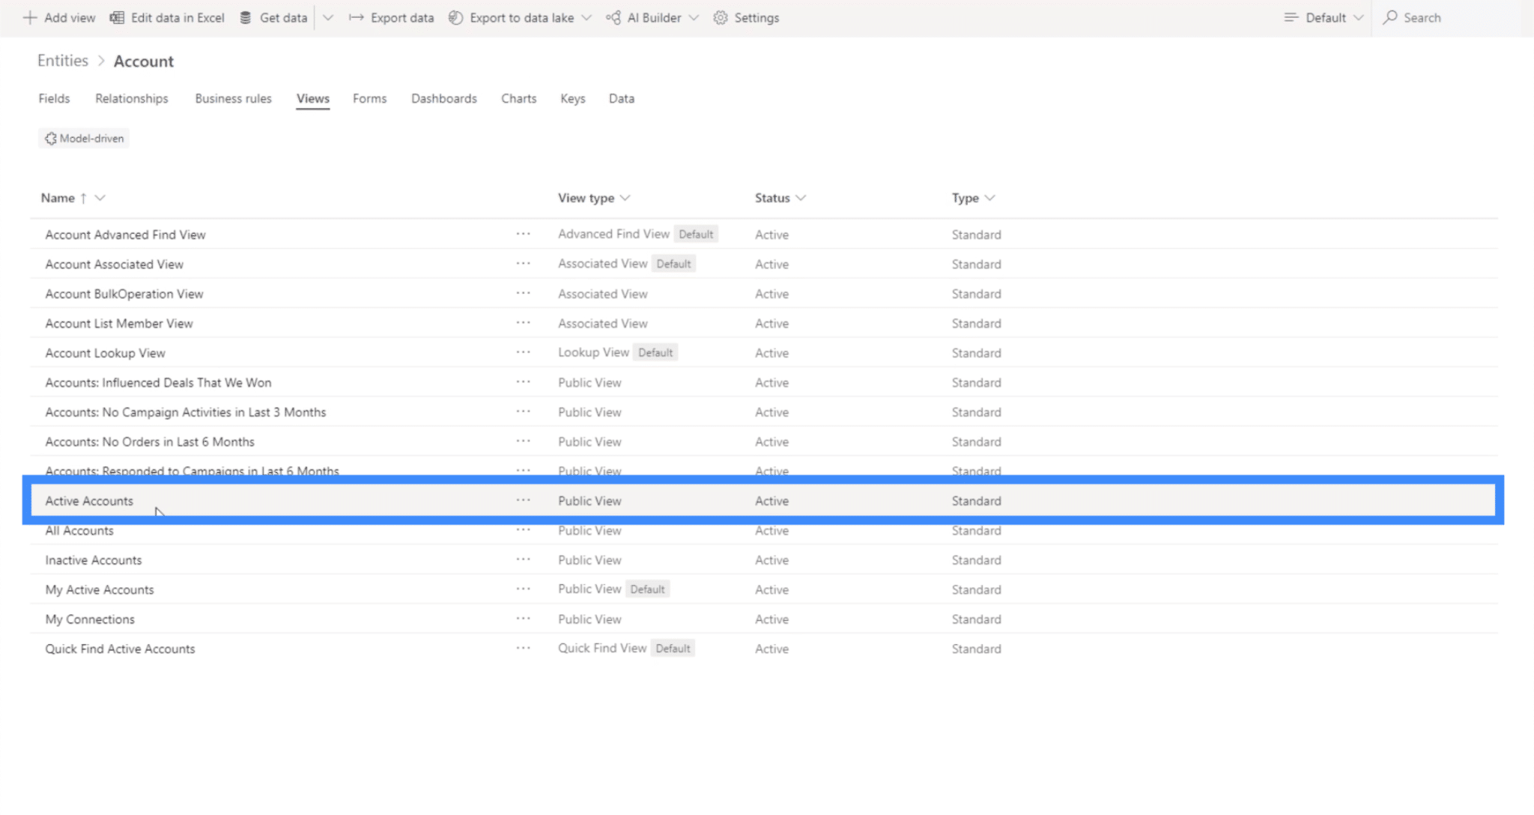Open more options for My Connections

(x=523, y=619)
